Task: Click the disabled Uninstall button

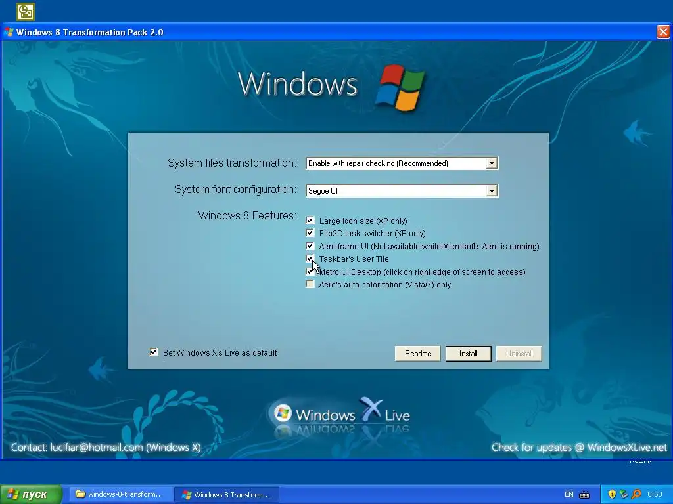Action: point(519,354)
